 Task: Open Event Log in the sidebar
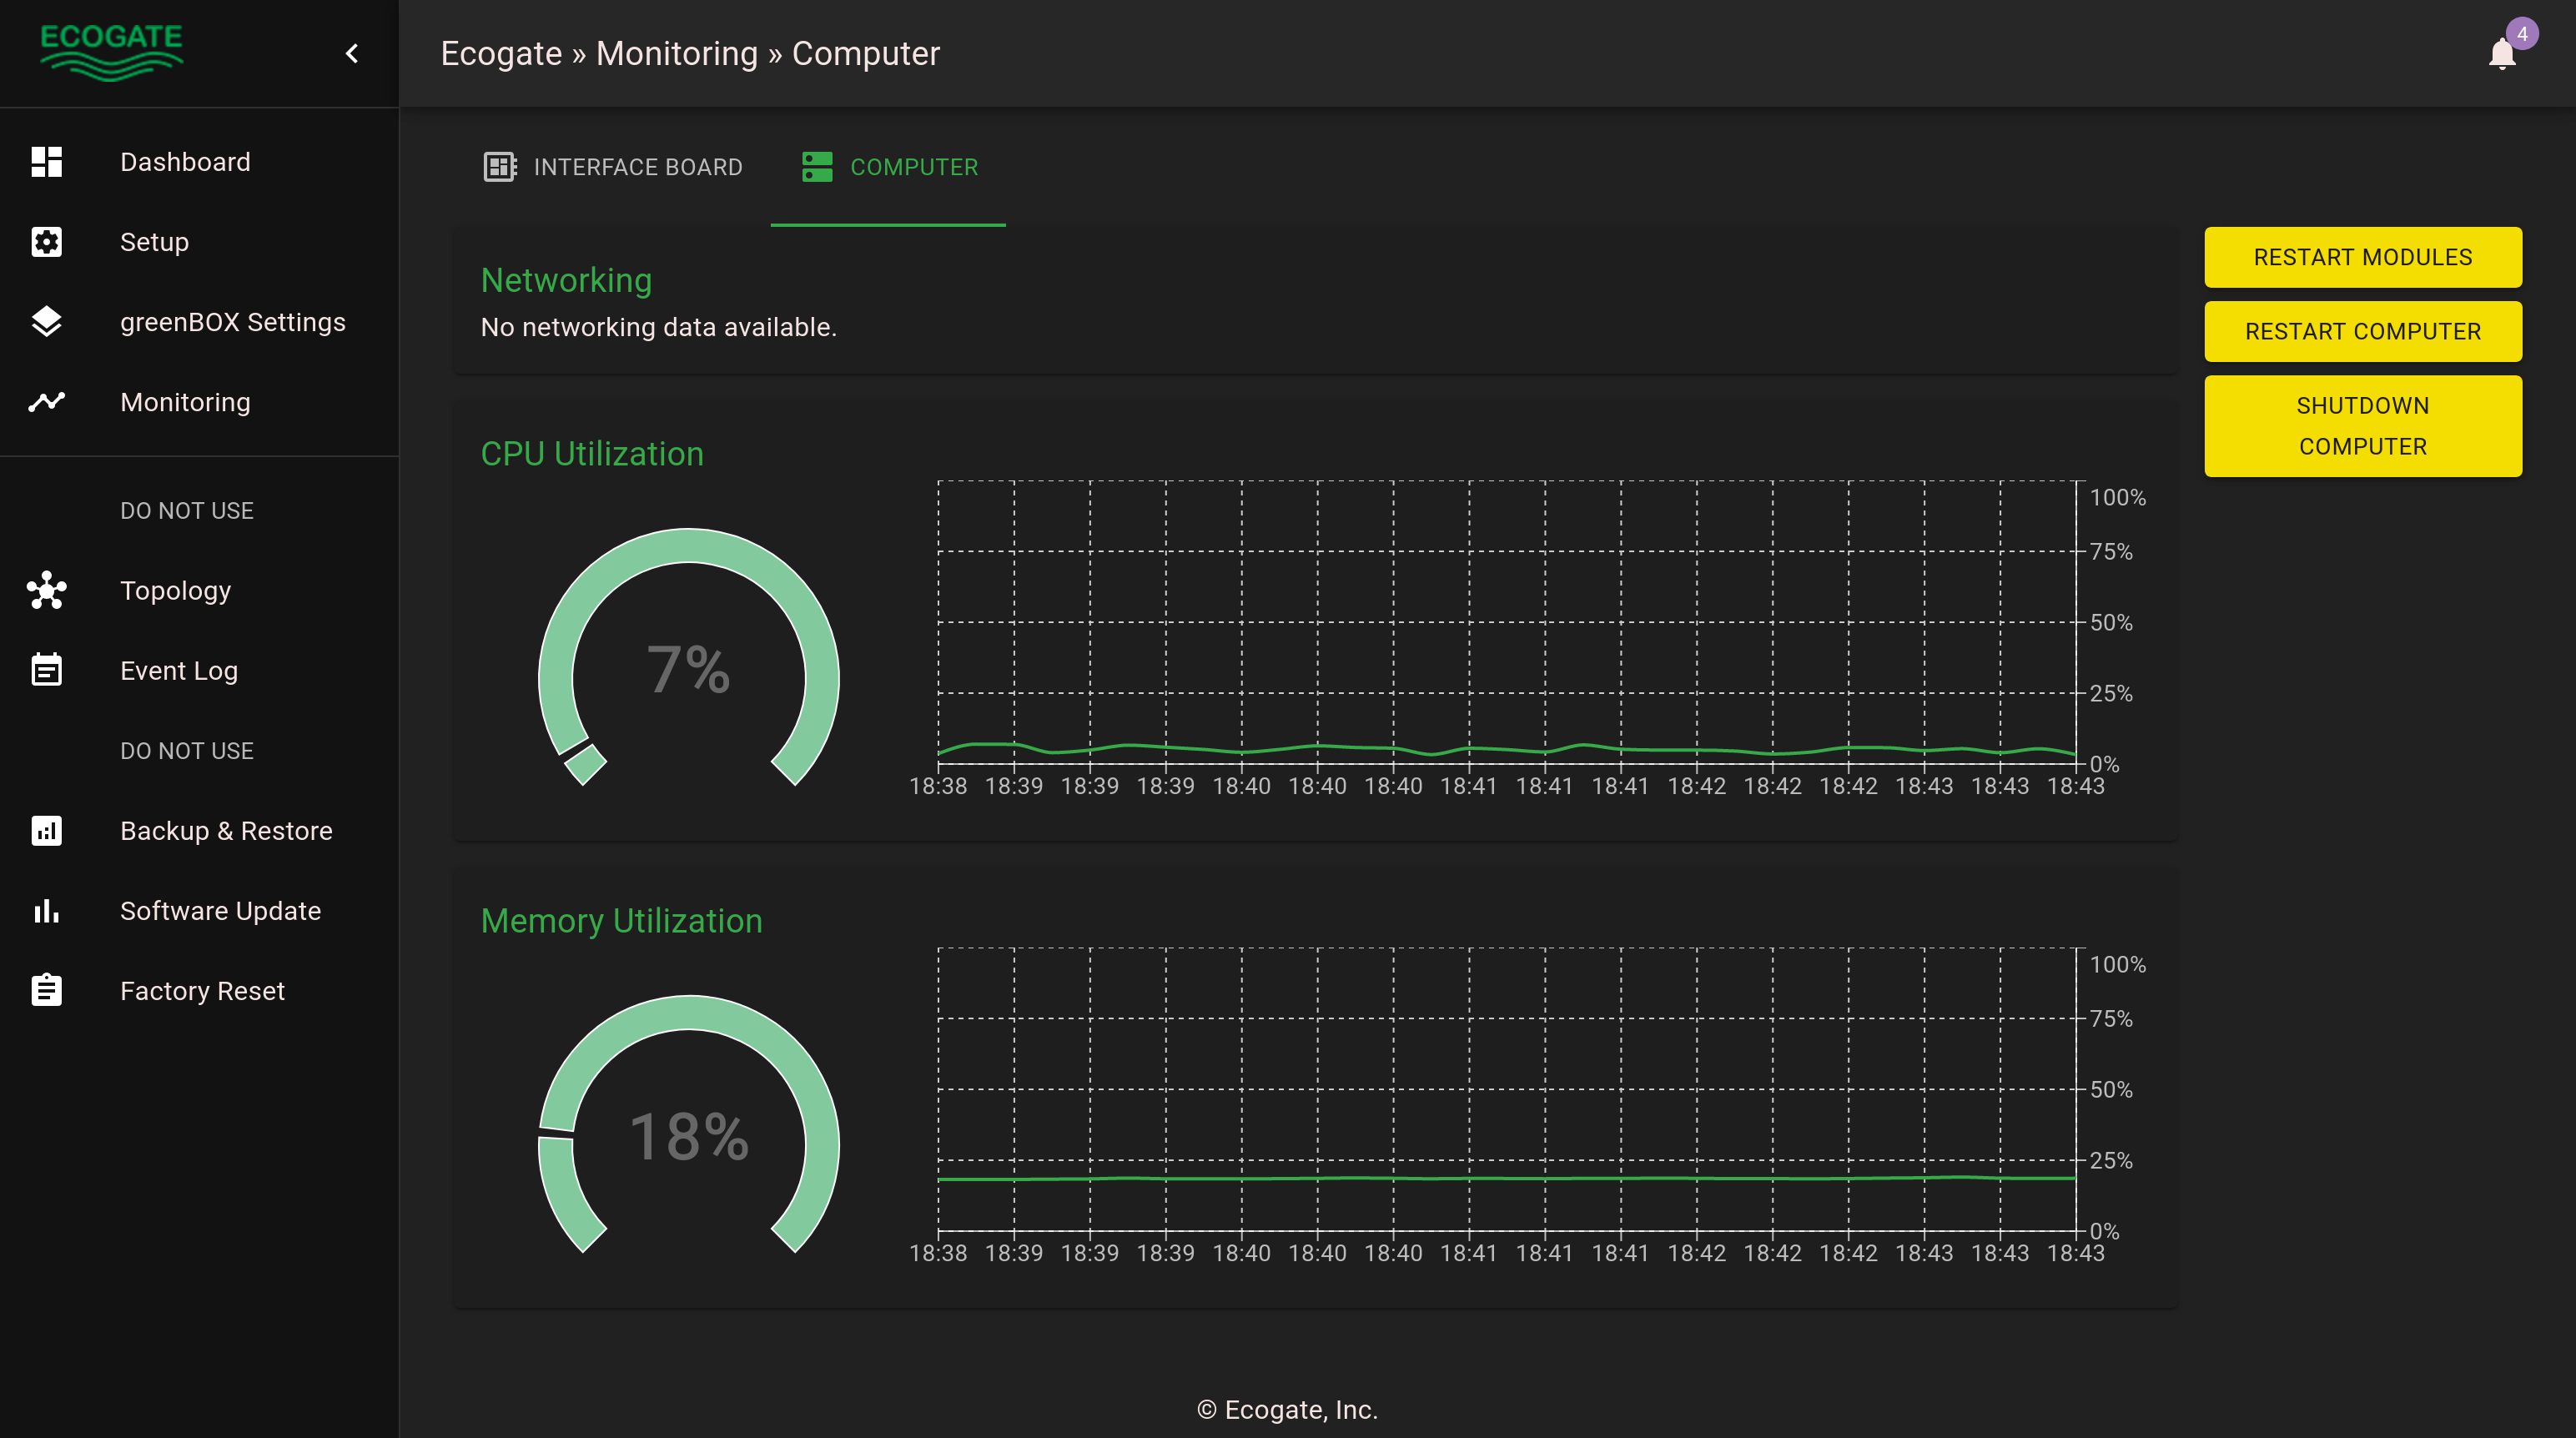point(199,670)
